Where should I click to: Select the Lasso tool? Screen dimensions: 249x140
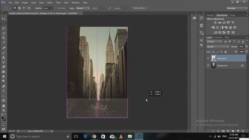4,28
